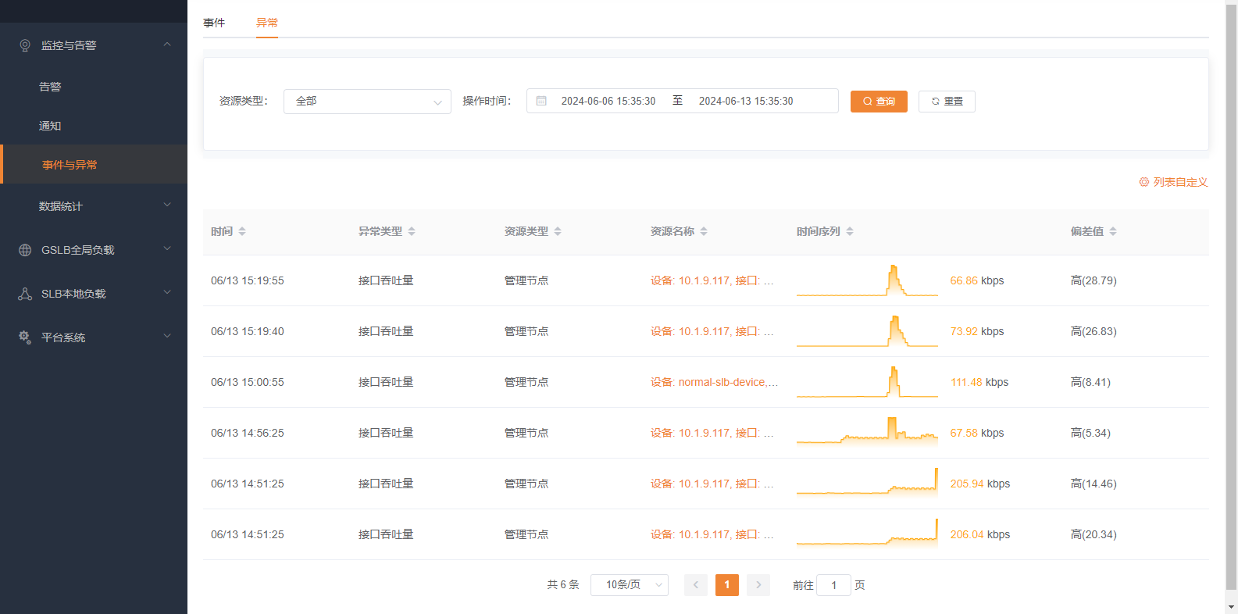Viewport: 1238px width, 614px height.
Task: Click the vertical scrollbar on the right
Action: [1231, 297]
